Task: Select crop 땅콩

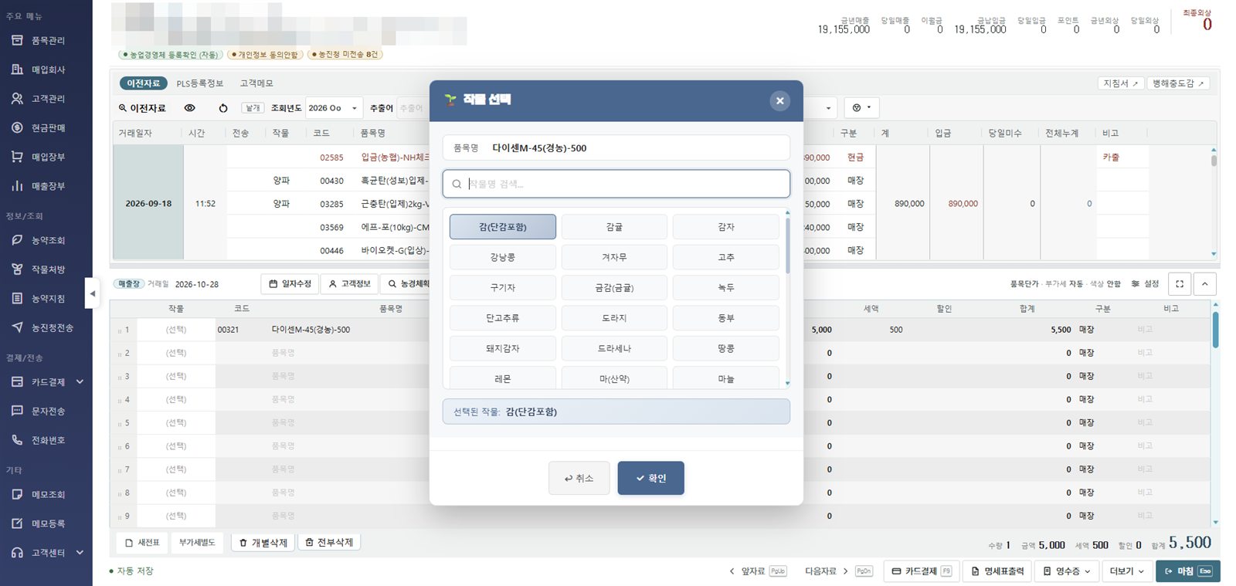Action: click(726, 348)
